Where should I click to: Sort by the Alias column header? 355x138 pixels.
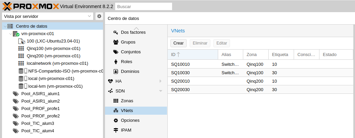coord(231,55)
